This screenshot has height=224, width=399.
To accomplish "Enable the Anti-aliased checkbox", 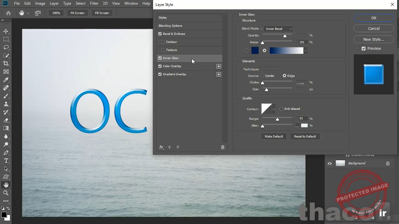I will pyautogui.click(x=281, y=109).
